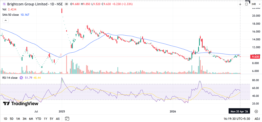Screen dimensions: 262x122
Task: Collapse the indicator legend with chevron
Action: pyautogui.click(x=6, y=20)
